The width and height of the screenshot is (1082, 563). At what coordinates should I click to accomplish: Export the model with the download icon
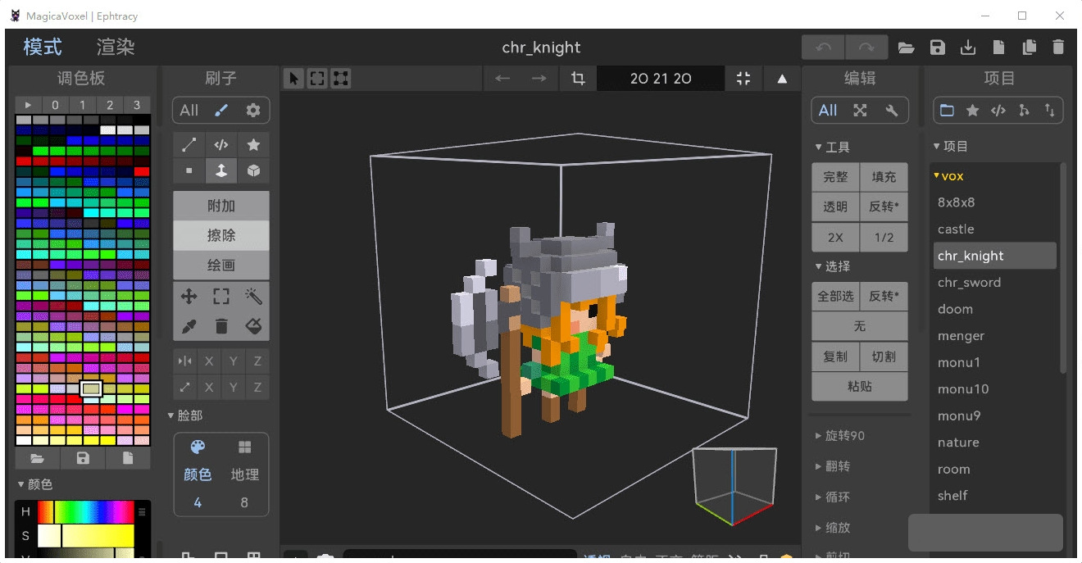click(x=967, y=48)
